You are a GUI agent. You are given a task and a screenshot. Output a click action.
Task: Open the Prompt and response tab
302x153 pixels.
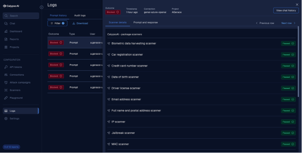click(145, 23)
